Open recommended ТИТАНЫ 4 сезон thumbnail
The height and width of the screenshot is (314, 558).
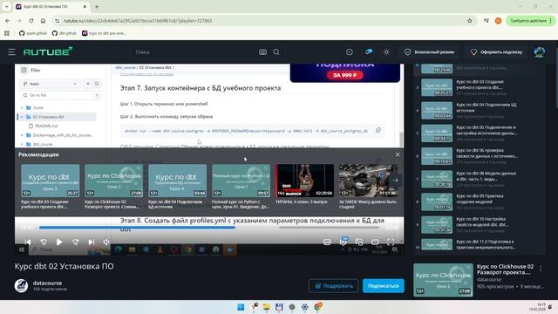click(x=304, y=181)
